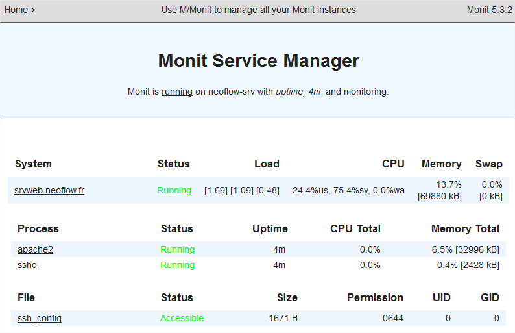Open the apache2 process page
515x333 pixels.
(35, 249)
